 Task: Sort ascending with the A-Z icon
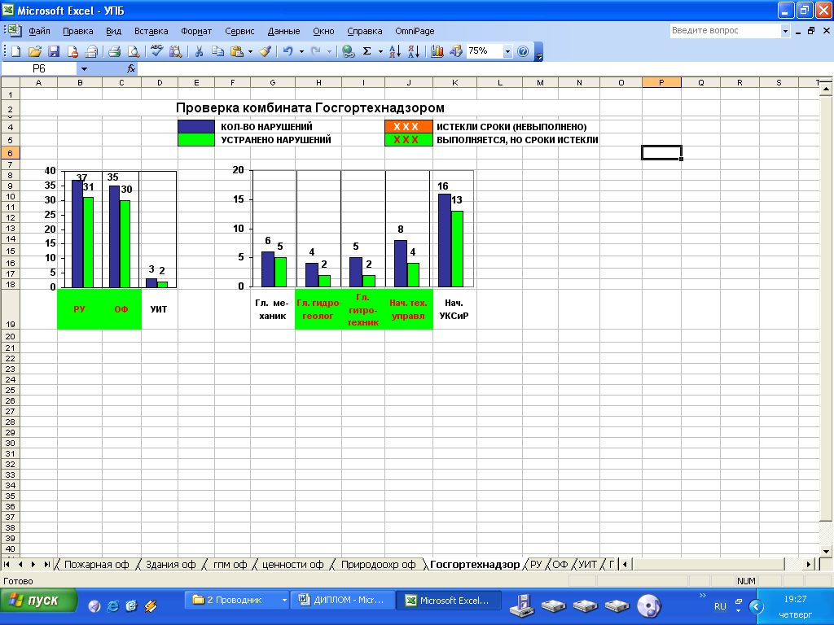click(394, 51)
